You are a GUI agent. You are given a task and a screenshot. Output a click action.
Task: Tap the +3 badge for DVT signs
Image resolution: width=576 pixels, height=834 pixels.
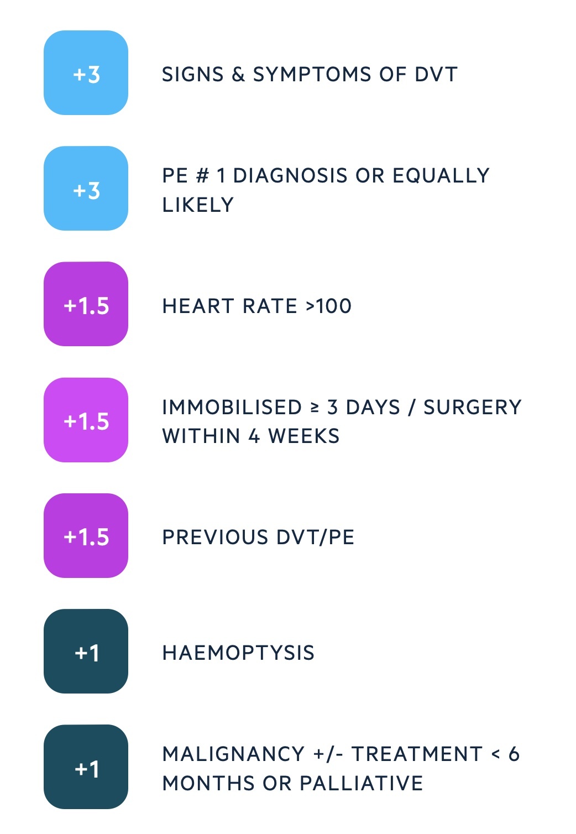[x=86, y=73]
